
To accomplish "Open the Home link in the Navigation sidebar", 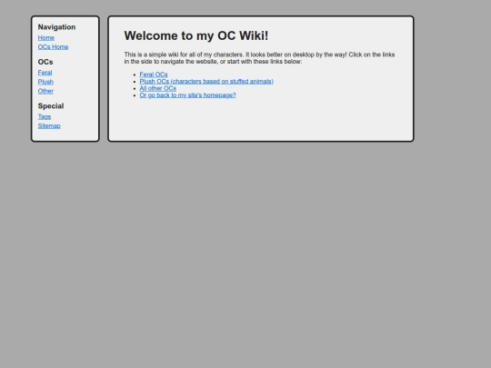I will [x=46, y=38].
